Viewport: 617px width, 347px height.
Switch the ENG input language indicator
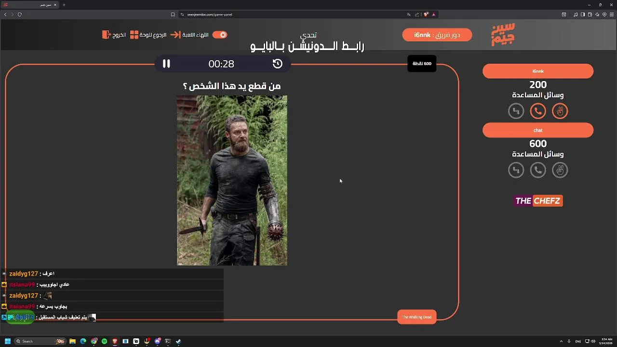tap(578, 341)
